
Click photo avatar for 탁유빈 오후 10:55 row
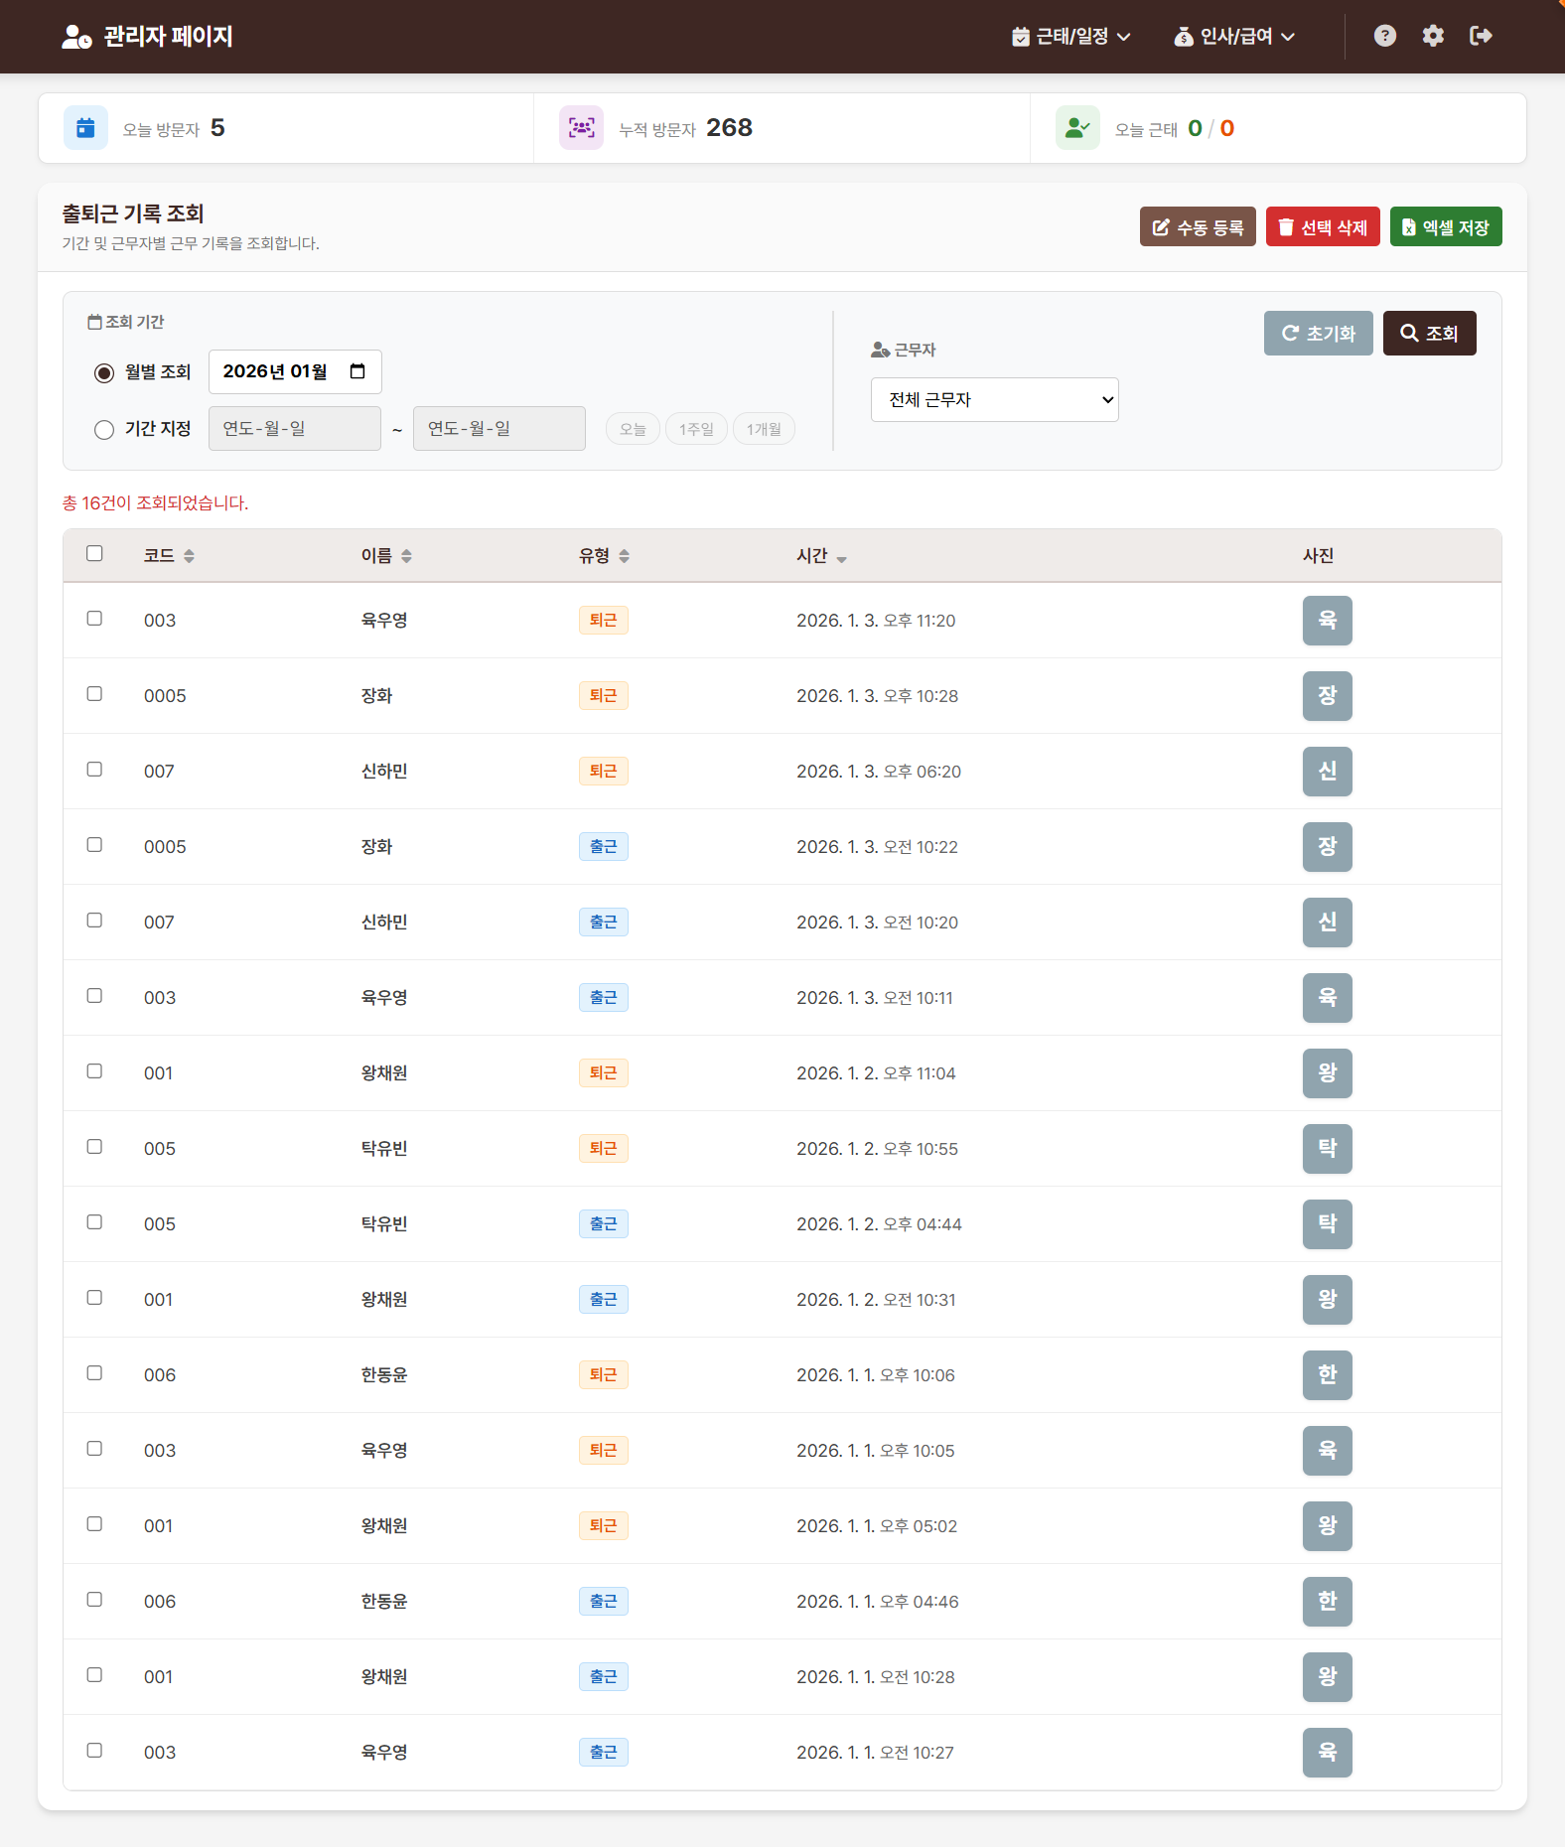point(1328,1149)
